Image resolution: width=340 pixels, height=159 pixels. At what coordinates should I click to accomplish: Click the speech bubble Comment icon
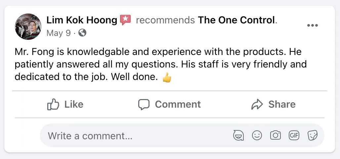tap(144, 104)
